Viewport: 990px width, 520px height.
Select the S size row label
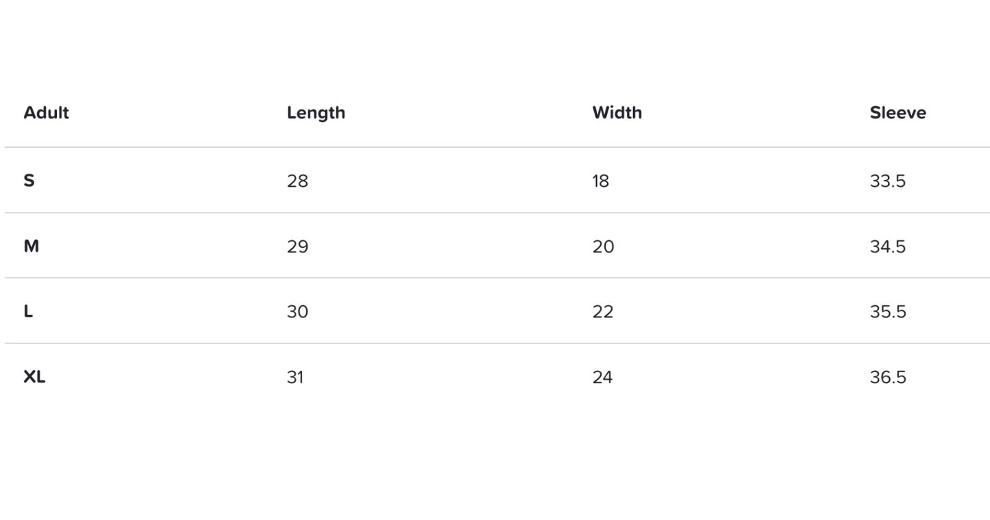click(29, 181)
